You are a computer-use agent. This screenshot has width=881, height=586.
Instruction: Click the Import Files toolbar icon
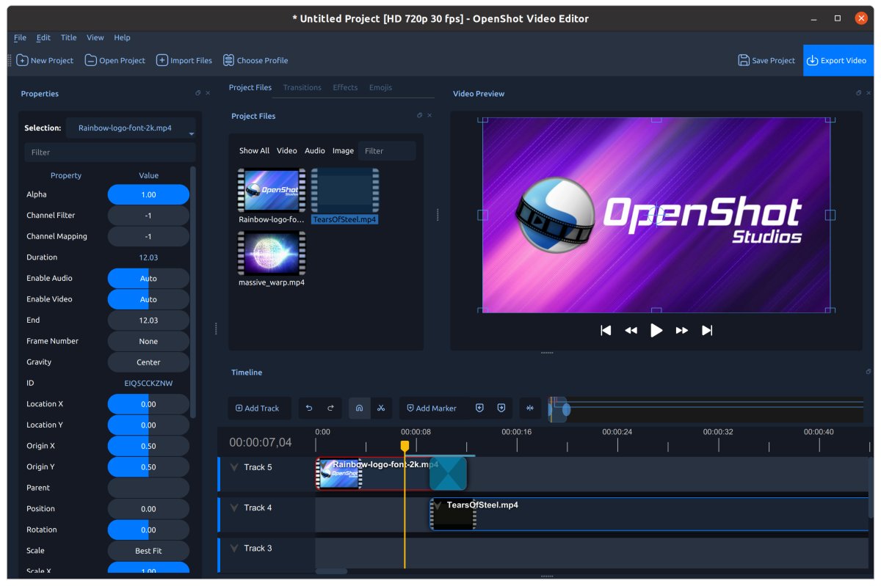162,60
